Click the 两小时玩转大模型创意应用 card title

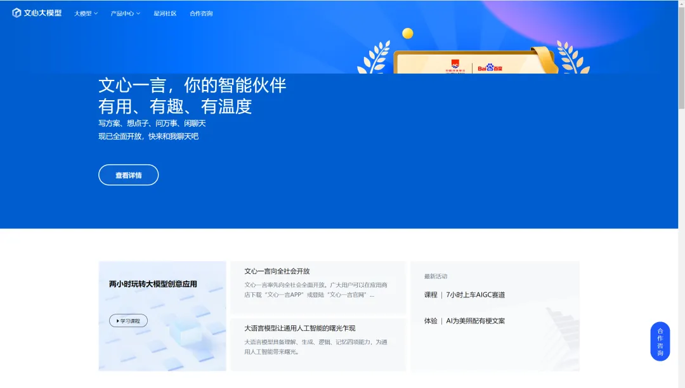[153, 284]
